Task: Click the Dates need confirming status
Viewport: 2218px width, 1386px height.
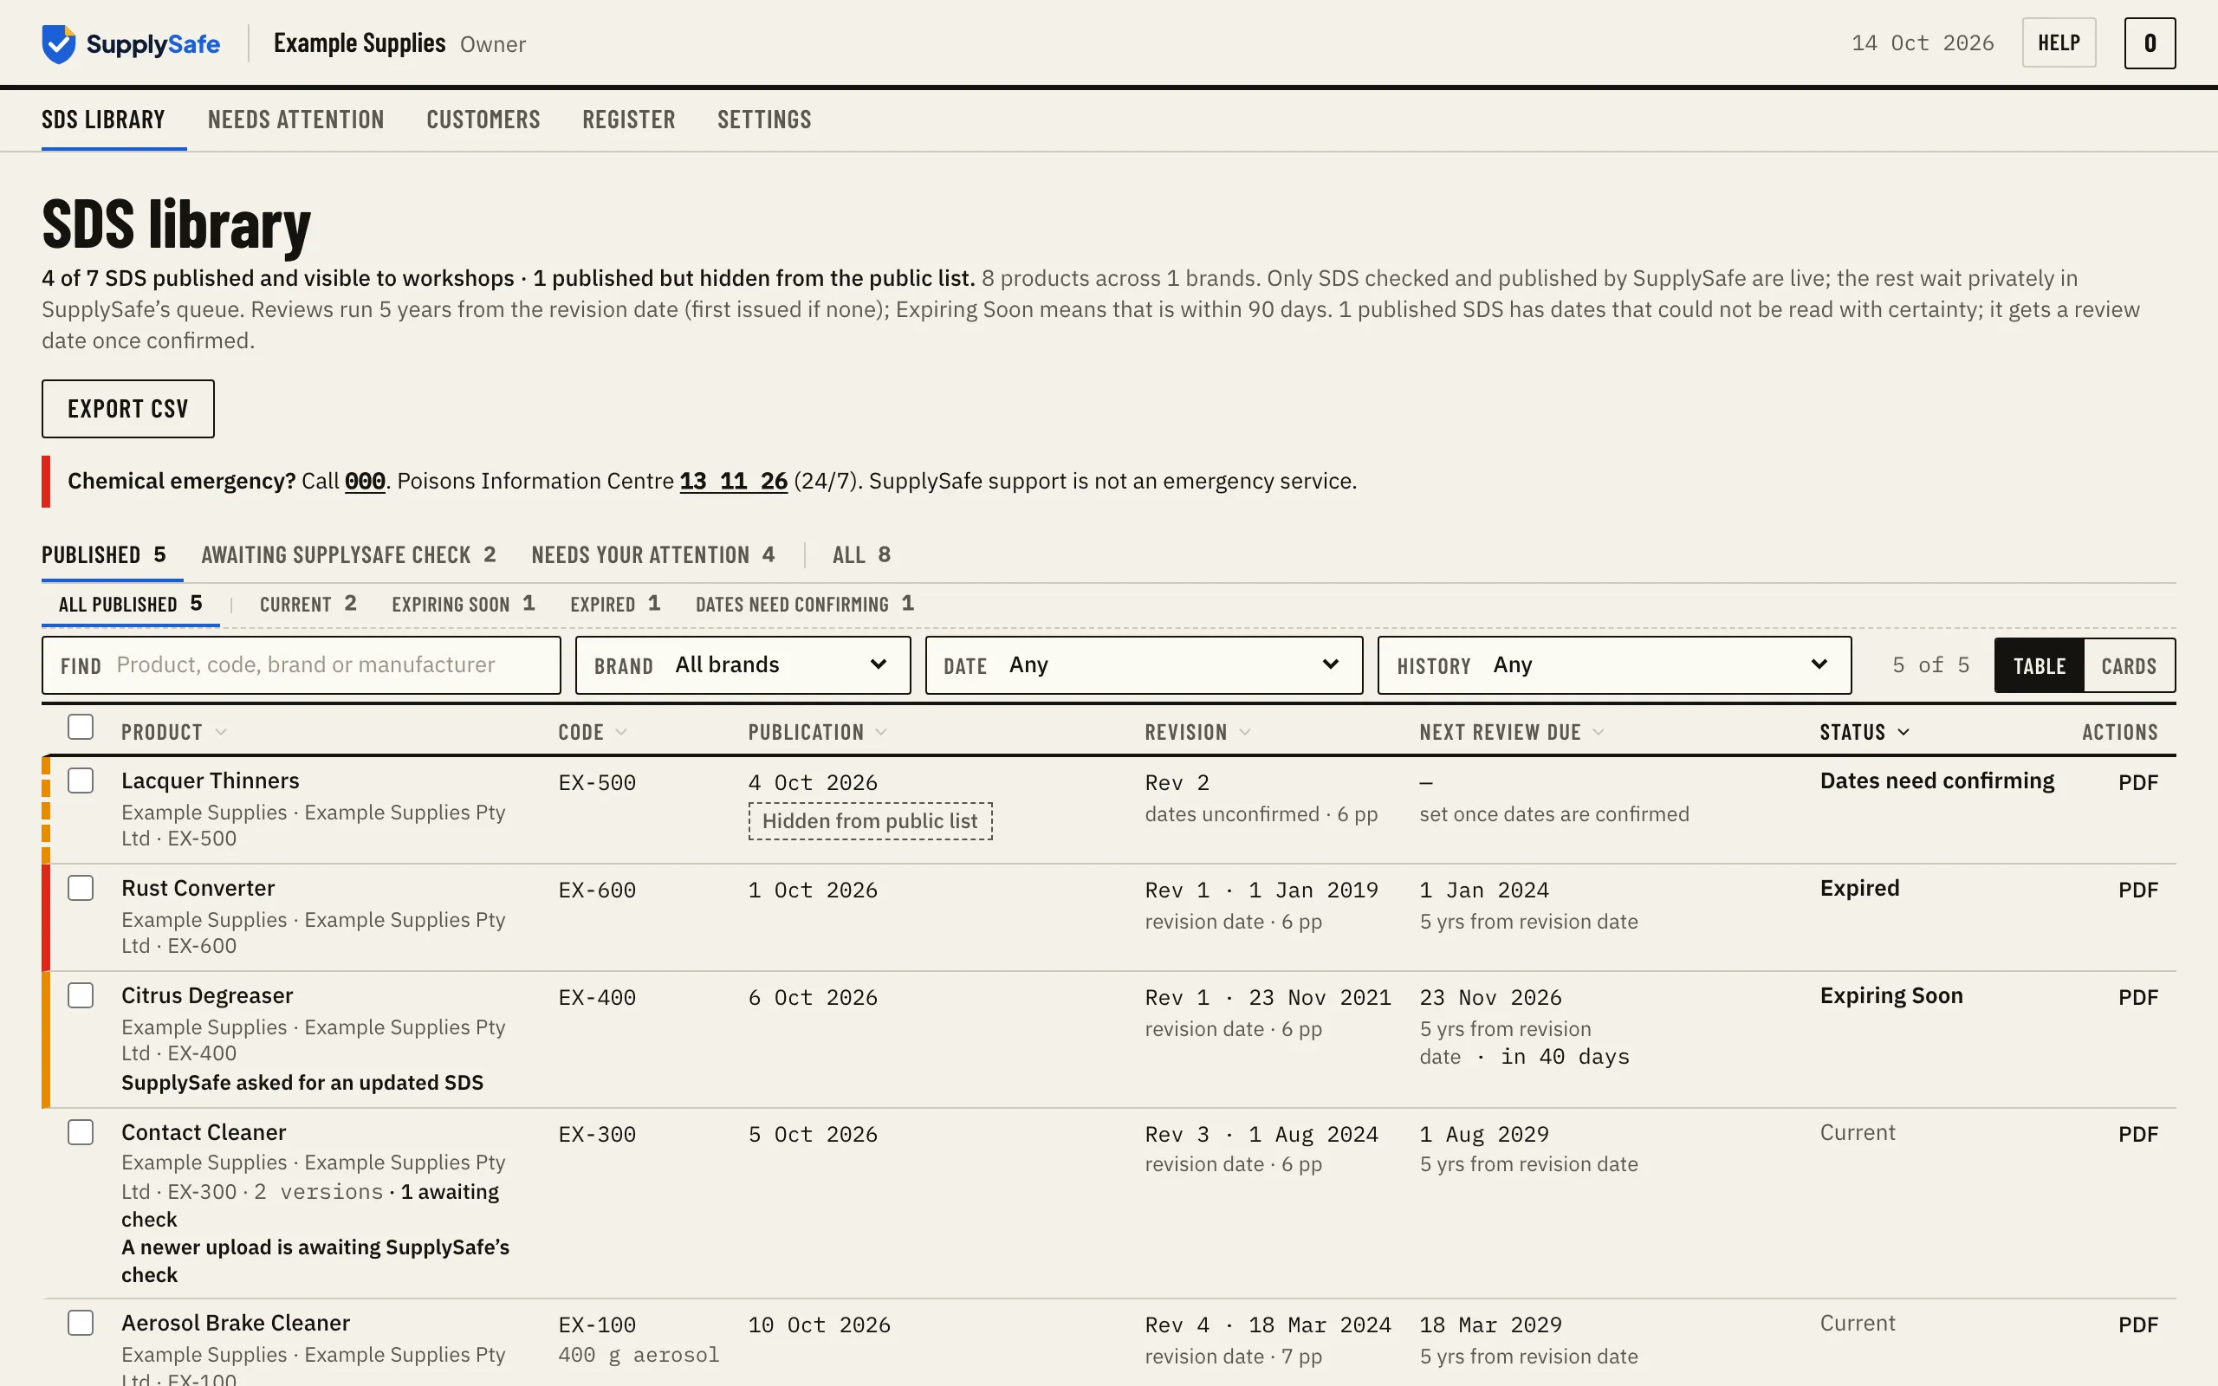Action: (x=1936, y=781)
